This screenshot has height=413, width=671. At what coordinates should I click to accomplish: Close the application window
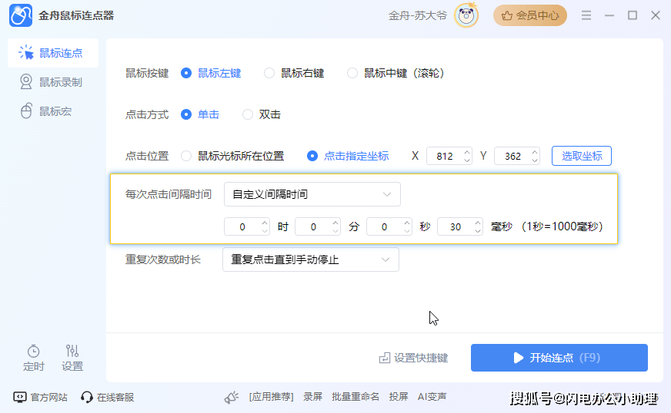pos(656,16)
